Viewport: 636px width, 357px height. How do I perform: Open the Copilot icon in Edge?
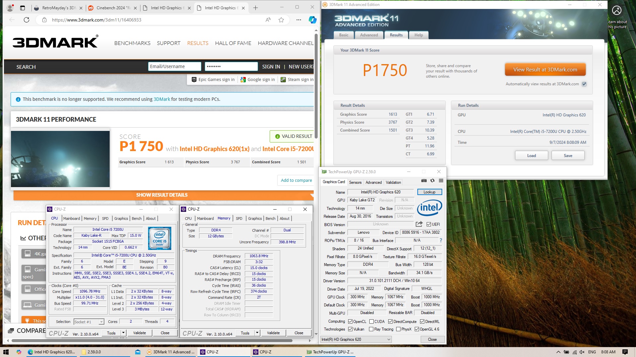coord(312,20)
